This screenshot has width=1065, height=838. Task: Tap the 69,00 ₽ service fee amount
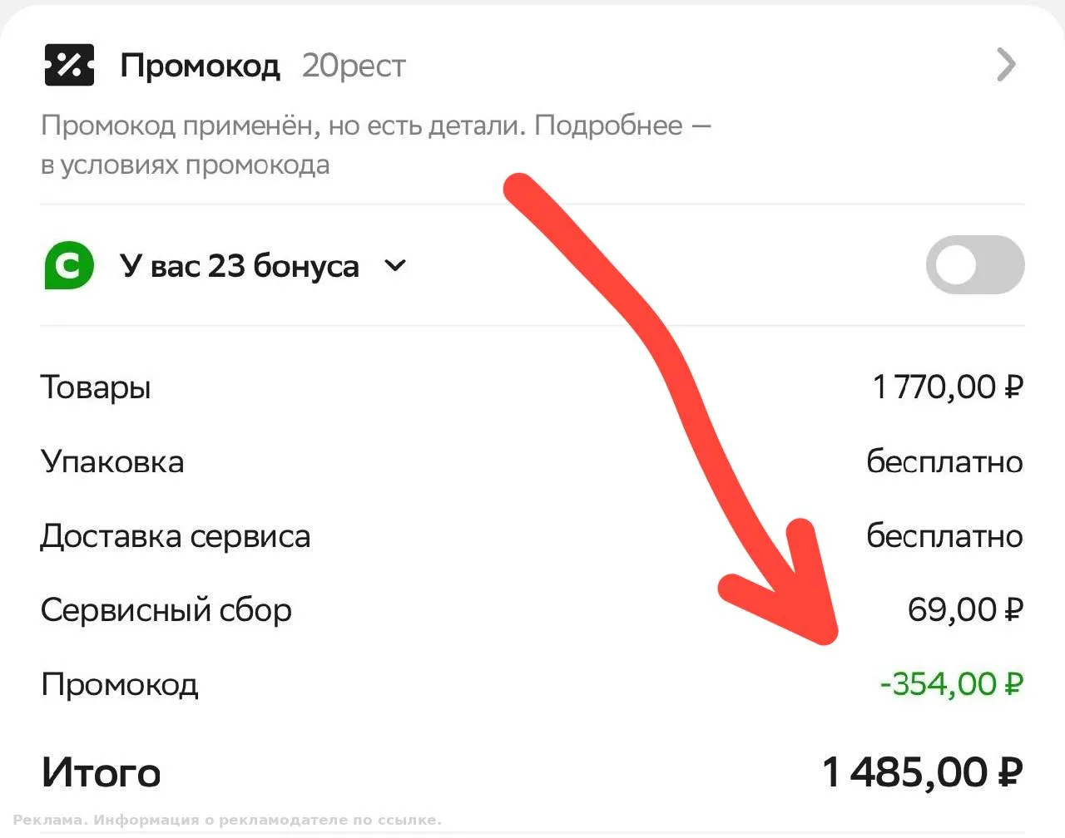tap(965, 610)
